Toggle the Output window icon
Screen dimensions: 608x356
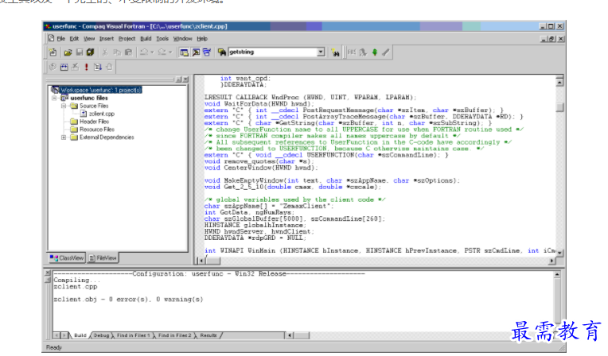[x=196, y=52]
